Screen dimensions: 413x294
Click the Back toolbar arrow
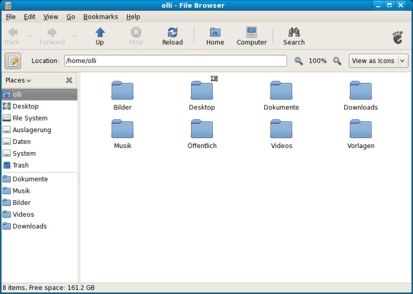[x=12, y=36]
